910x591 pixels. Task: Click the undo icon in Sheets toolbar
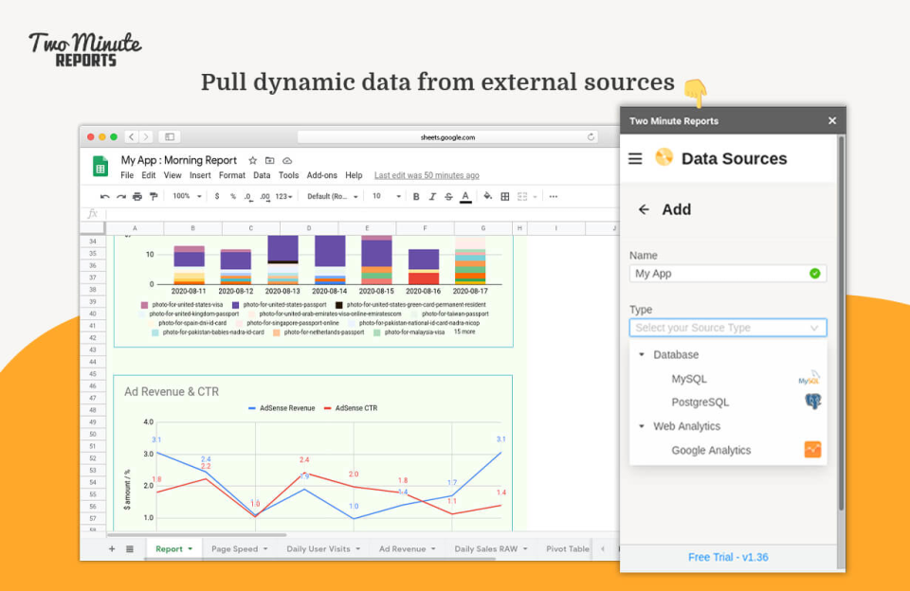pos(104,197)
